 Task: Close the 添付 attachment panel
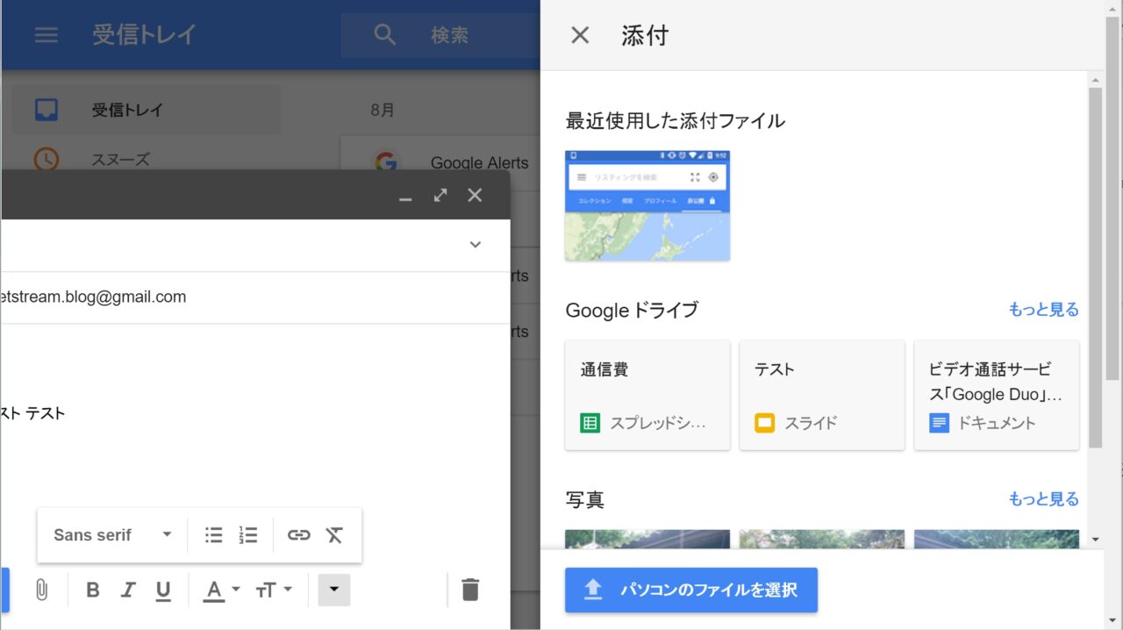(x=580, y=35)
